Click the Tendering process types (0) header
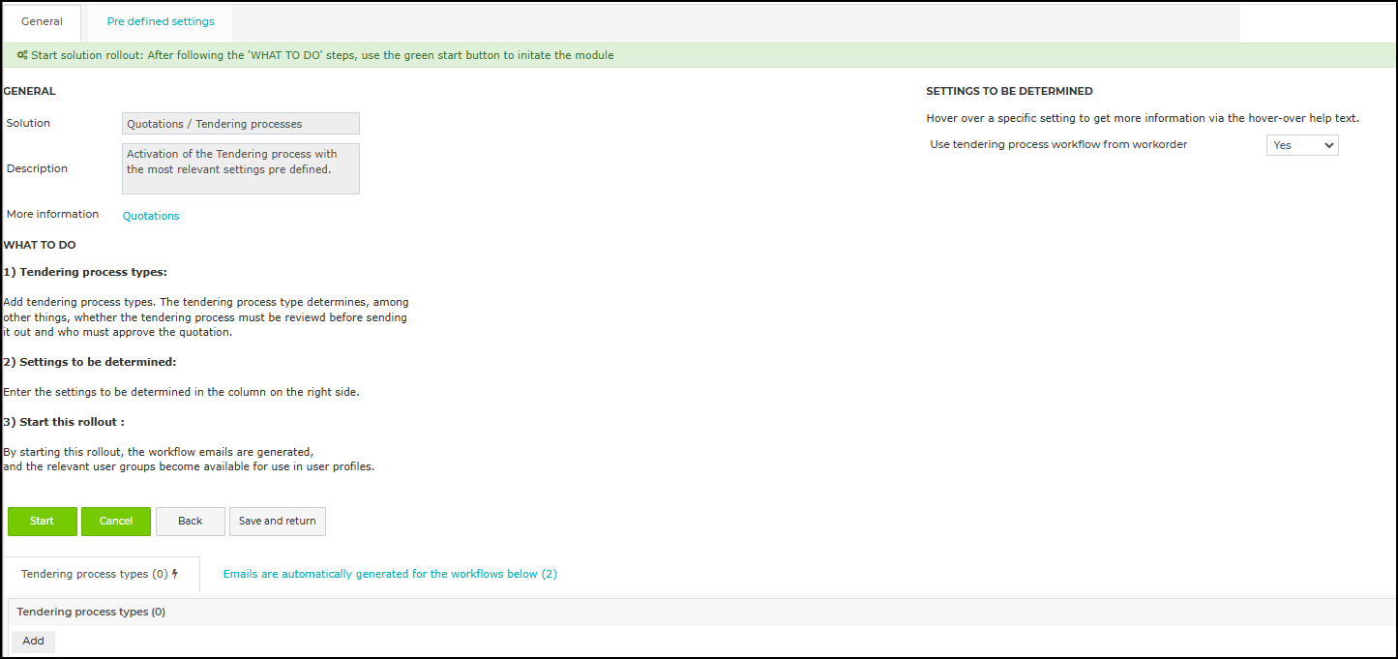 point(91,612)
